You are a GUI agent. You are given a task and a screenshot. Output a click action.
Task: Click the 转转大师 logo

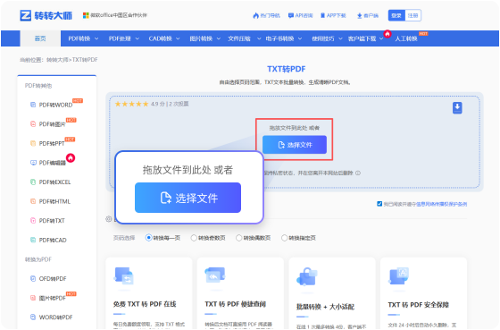[x=46, y=15]
